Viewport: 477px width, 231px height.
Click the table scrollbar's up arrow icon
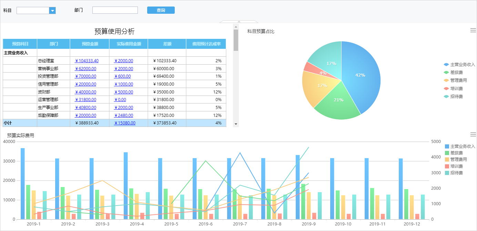236,27
